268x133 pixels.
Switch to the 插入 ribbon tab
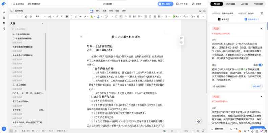[x=98, y=11]
